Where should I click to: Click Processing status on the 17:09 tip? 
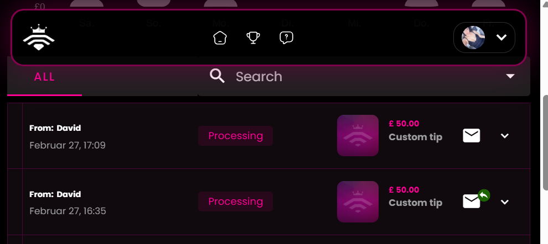235,136
